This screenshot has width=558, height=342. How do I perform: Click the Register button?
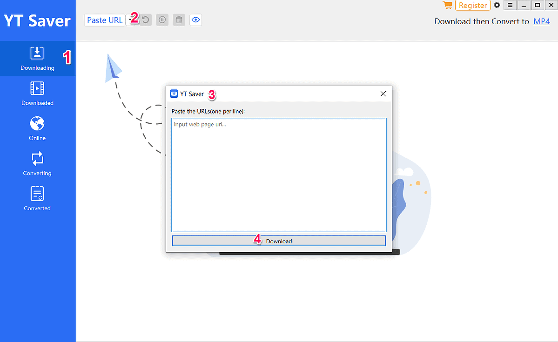pos(473,5)
